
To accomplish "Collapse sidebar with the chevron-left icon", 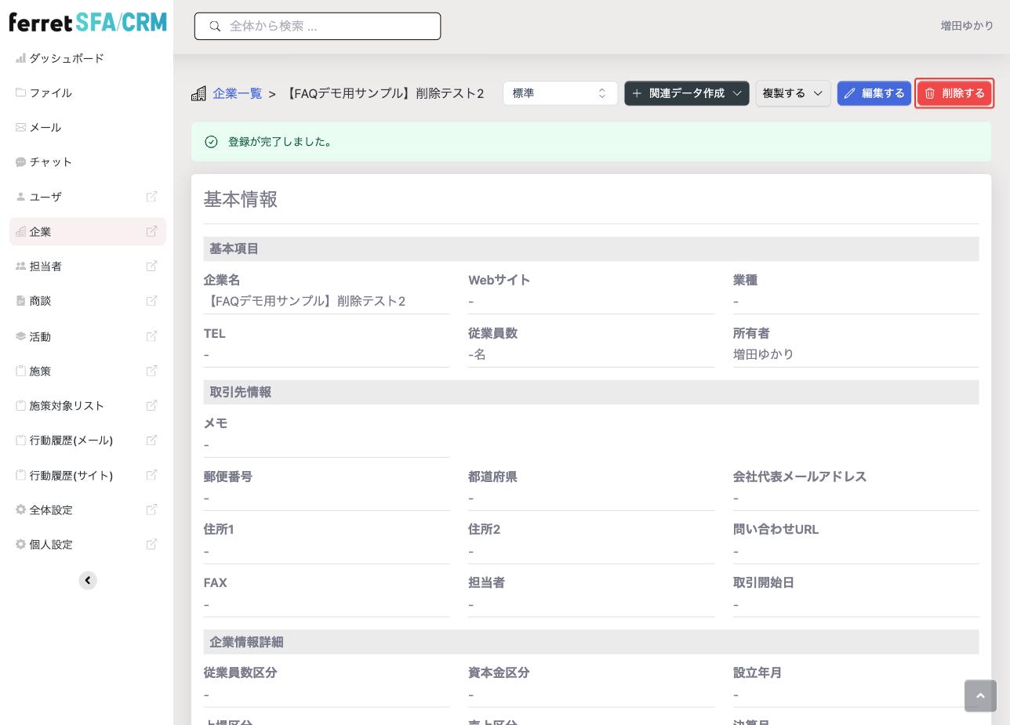I will click(88, 581).
